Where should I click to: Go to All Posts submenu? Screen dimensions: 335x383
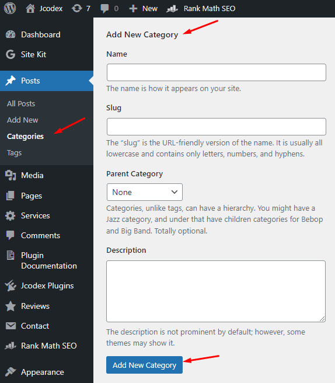21,103
